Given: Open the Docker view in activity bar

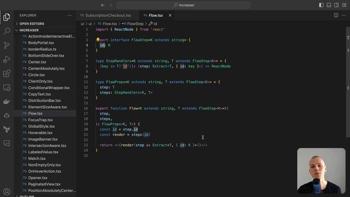Looking at the screenshot, I should click(7, 102).
